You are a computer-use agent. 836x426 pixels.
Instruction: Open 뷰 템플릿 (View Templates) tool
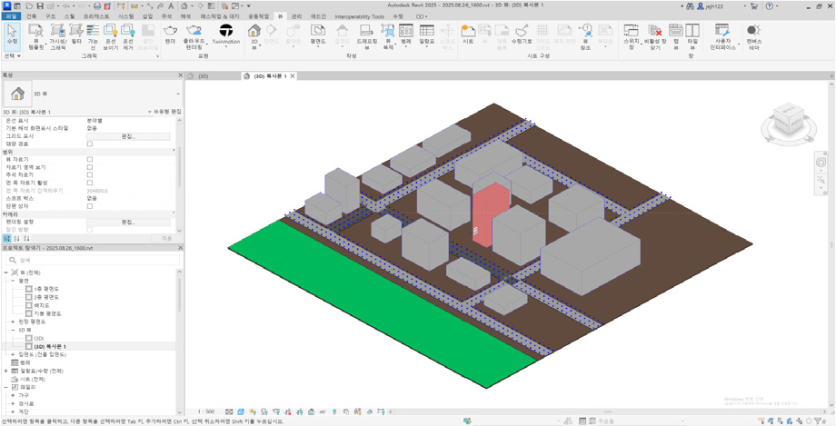35,36
